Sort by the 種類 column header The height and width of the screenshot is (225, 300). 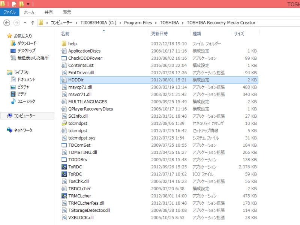click(x=196, y=34)
